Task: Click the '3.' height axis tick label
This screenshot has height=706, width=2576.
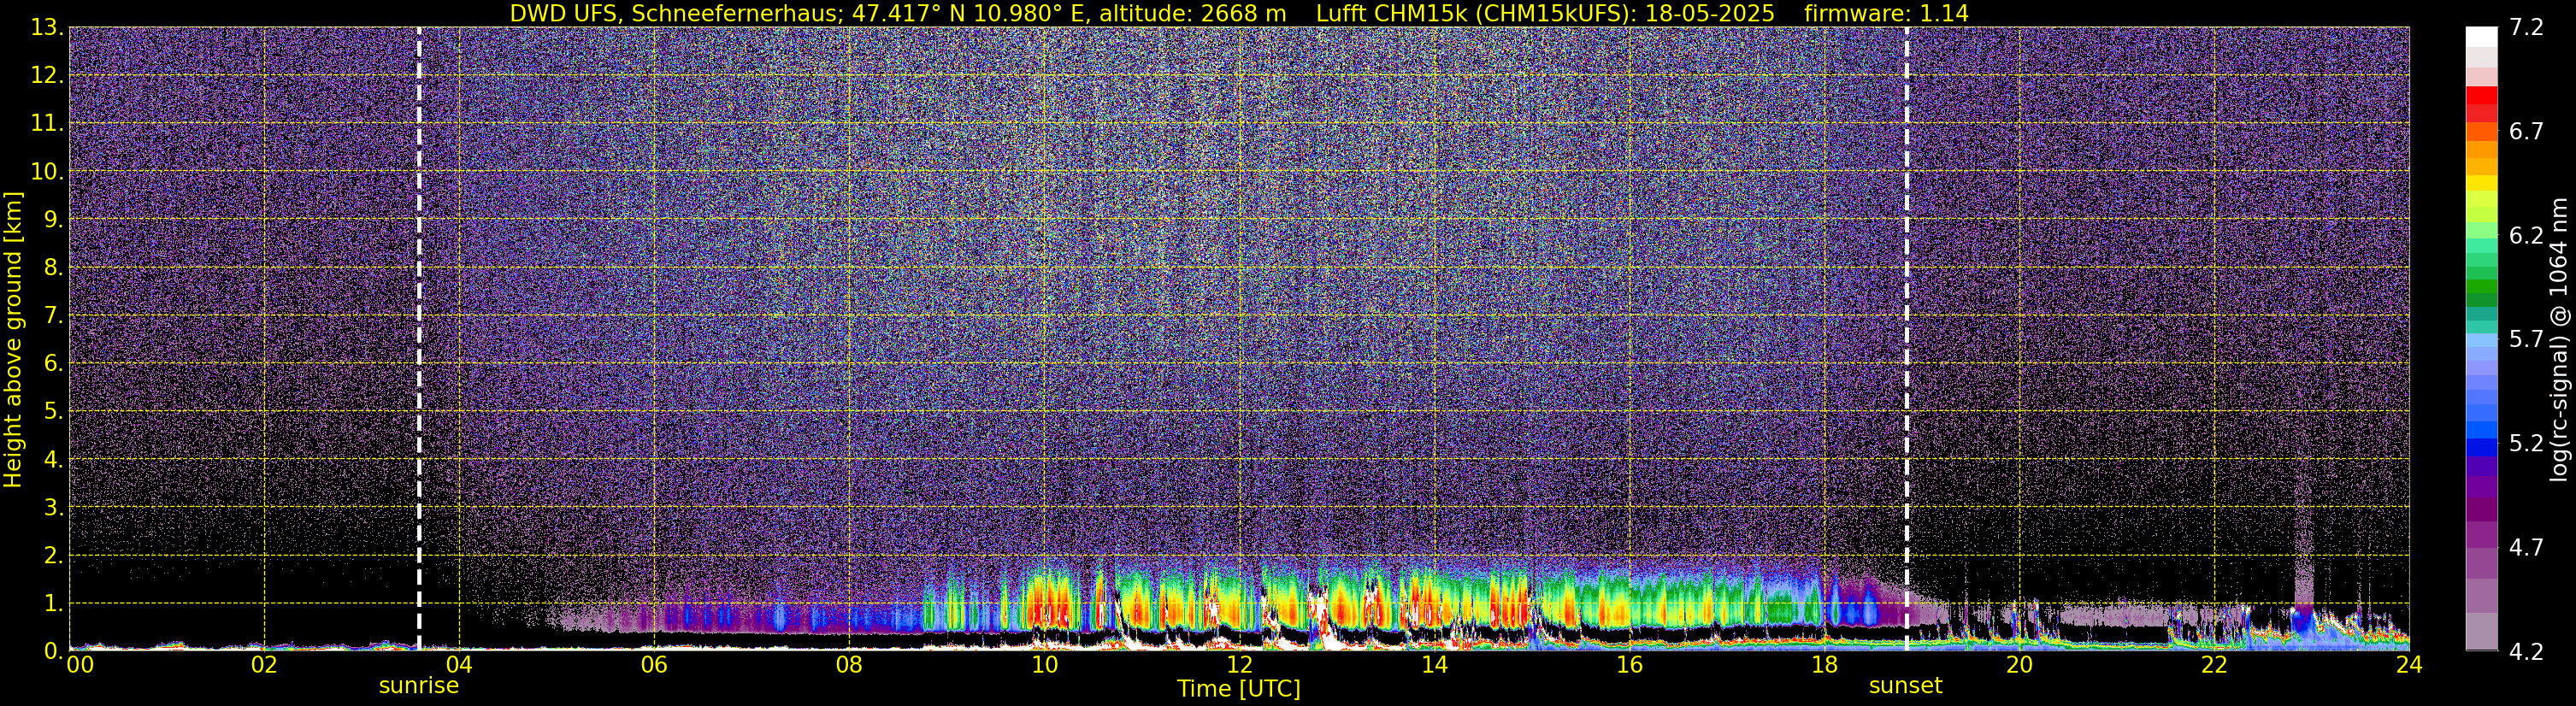Action: (x=52, y=507)
